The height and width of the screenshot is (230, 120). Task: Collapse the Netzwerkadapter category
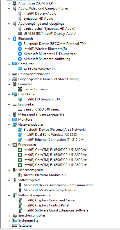point(9,125)
